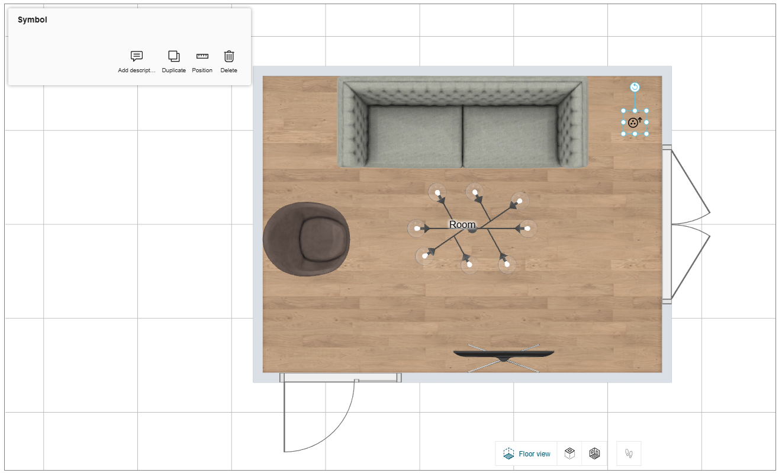Duplicate the selected symbol
This screenshot has width=779, height=473.
(x=173, y=57)
